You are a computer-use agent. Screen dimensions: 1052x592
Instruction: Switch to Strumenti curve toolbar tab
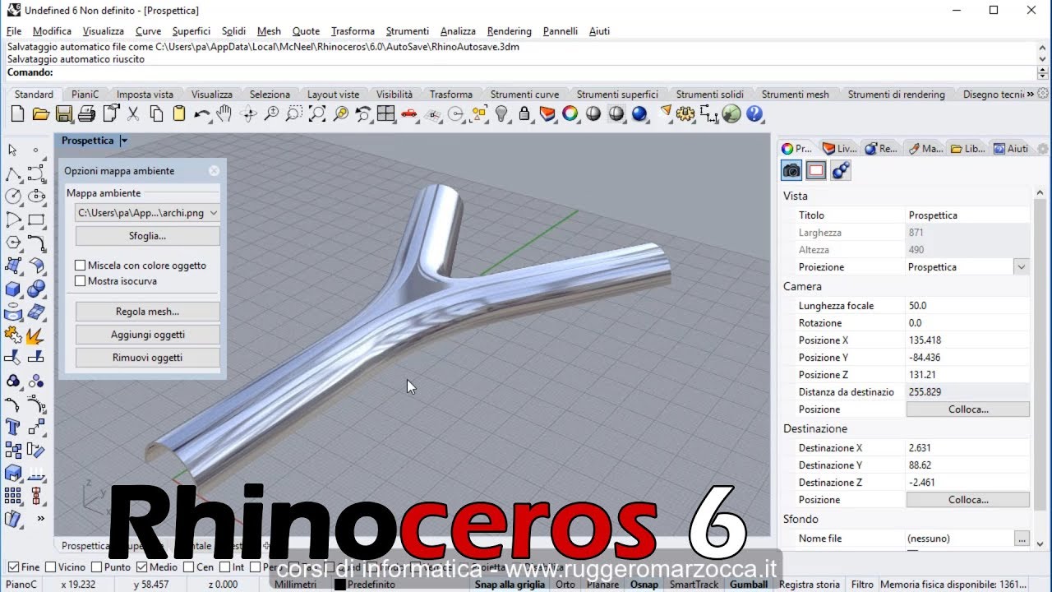point(524,95)
